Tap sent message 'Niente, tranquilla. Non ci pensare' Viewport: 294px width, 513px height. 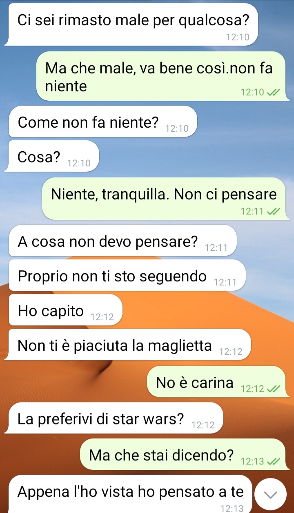coord(164,199)
